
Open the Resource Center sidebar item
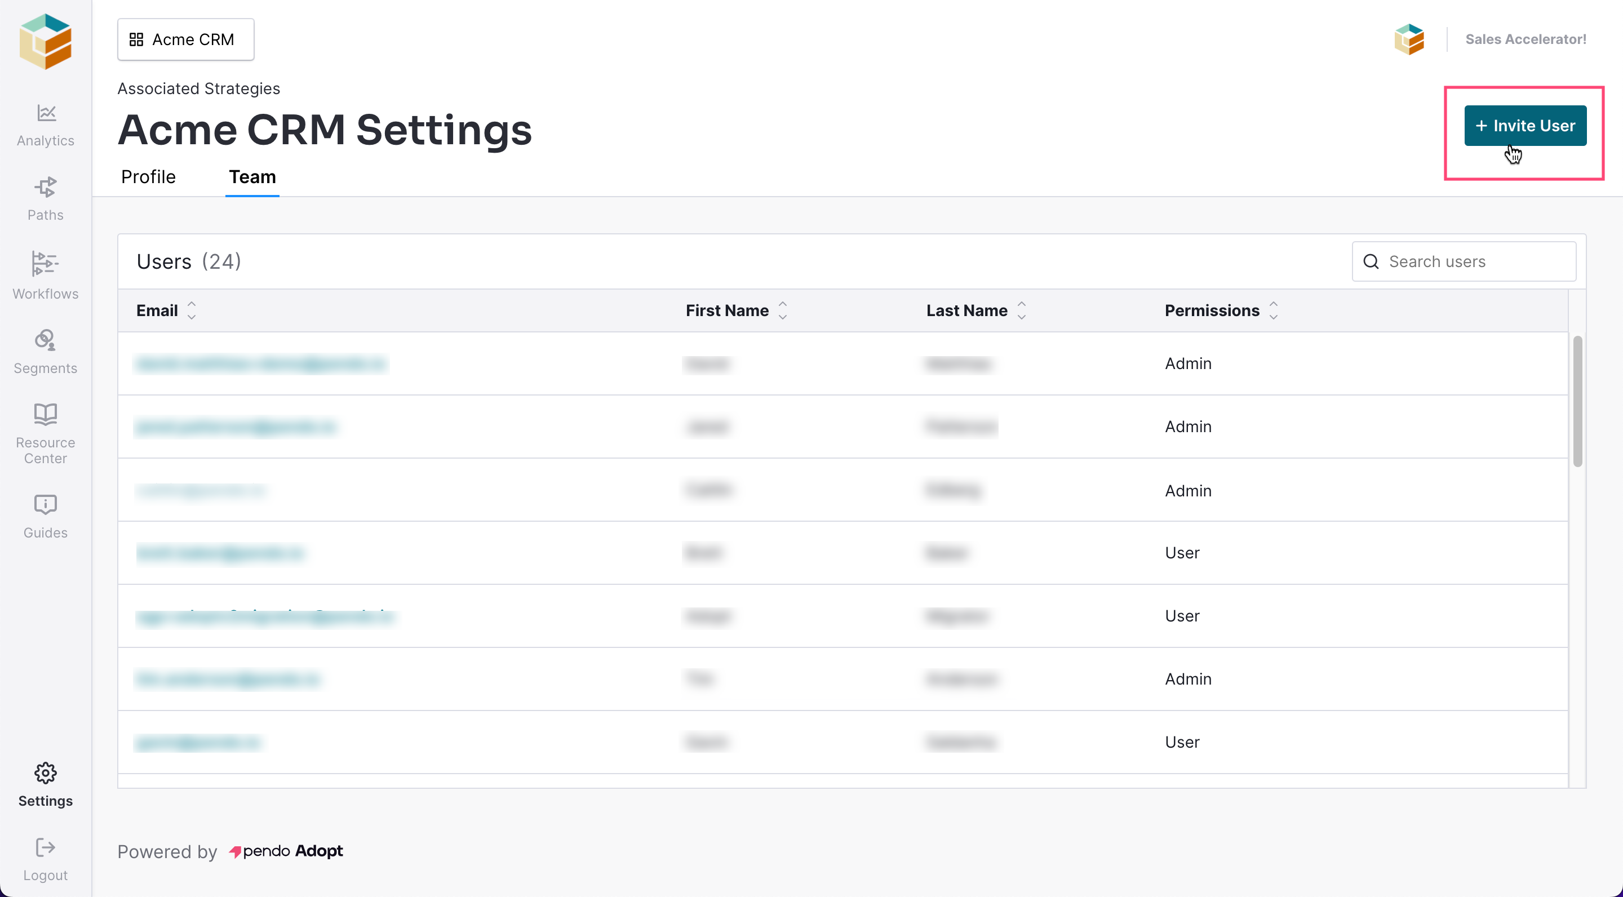(45, 433)
